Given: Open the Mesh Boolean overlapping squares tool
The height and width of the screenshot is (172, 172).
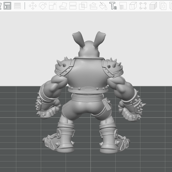Looking at the screenshot, I should (x=83, y=6).
